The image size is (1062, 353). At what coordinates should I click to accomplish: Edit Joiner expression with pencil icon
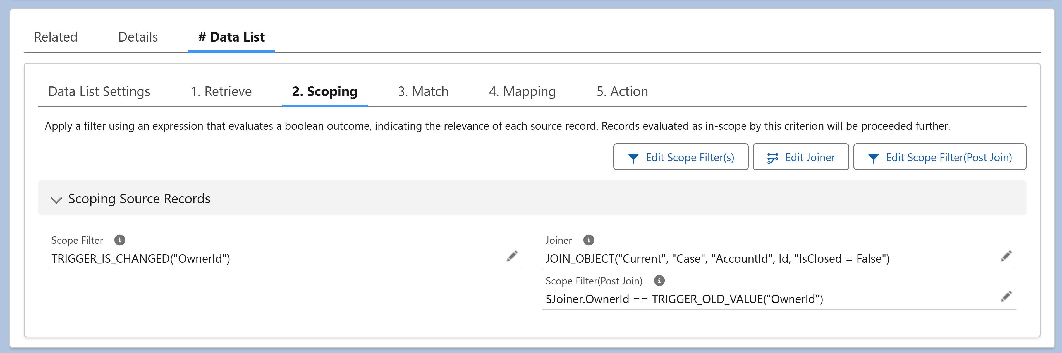point(1006,256)
